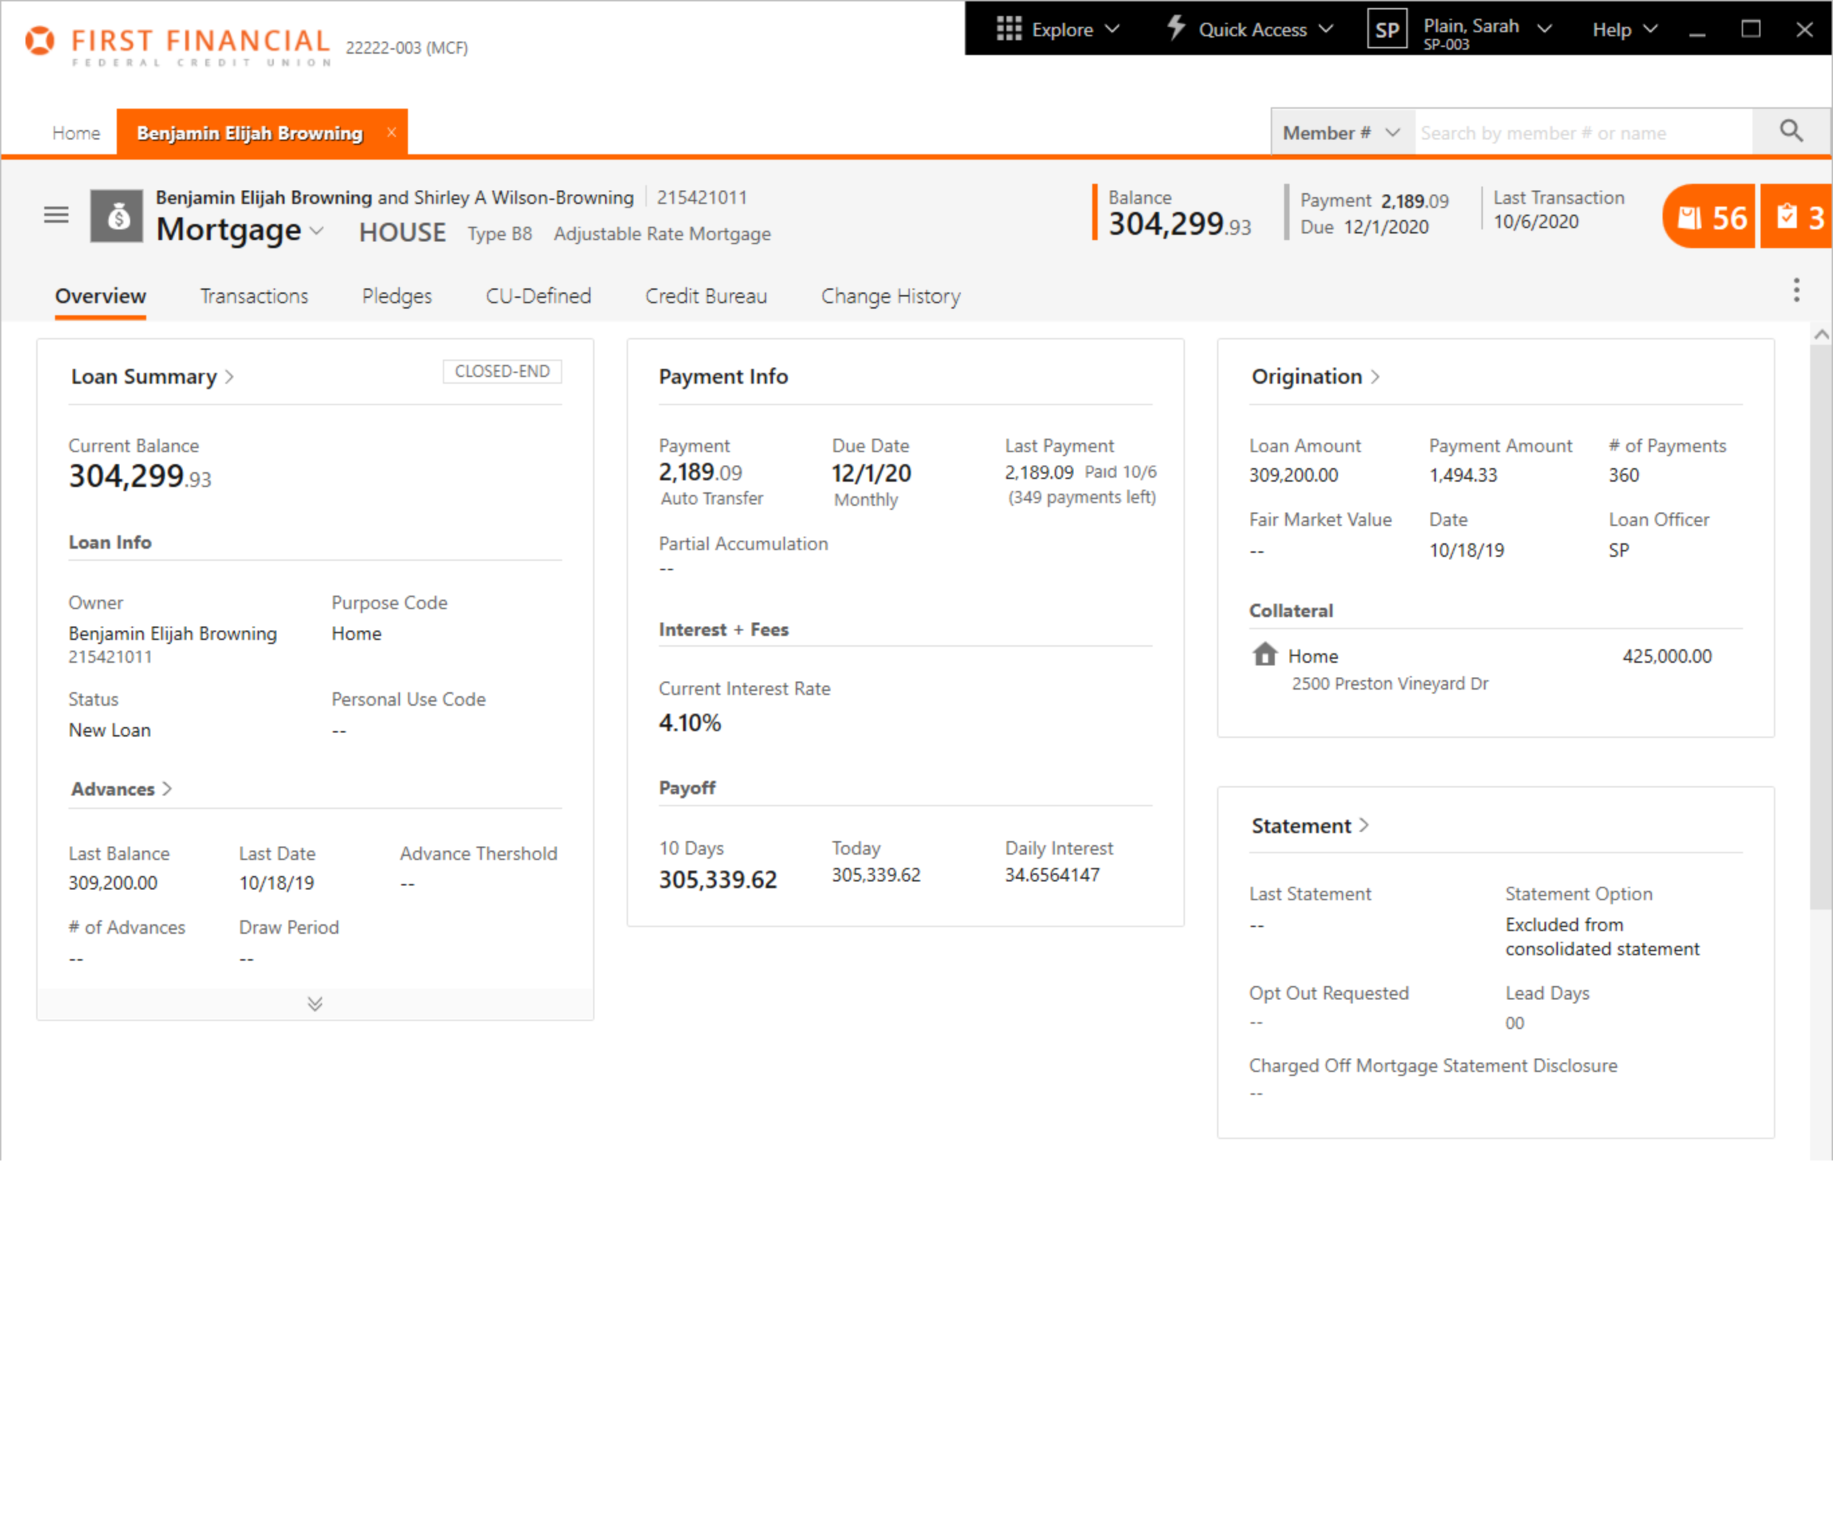
Task: Open the CU-Defined tab
Action: (x=539, y=296)
